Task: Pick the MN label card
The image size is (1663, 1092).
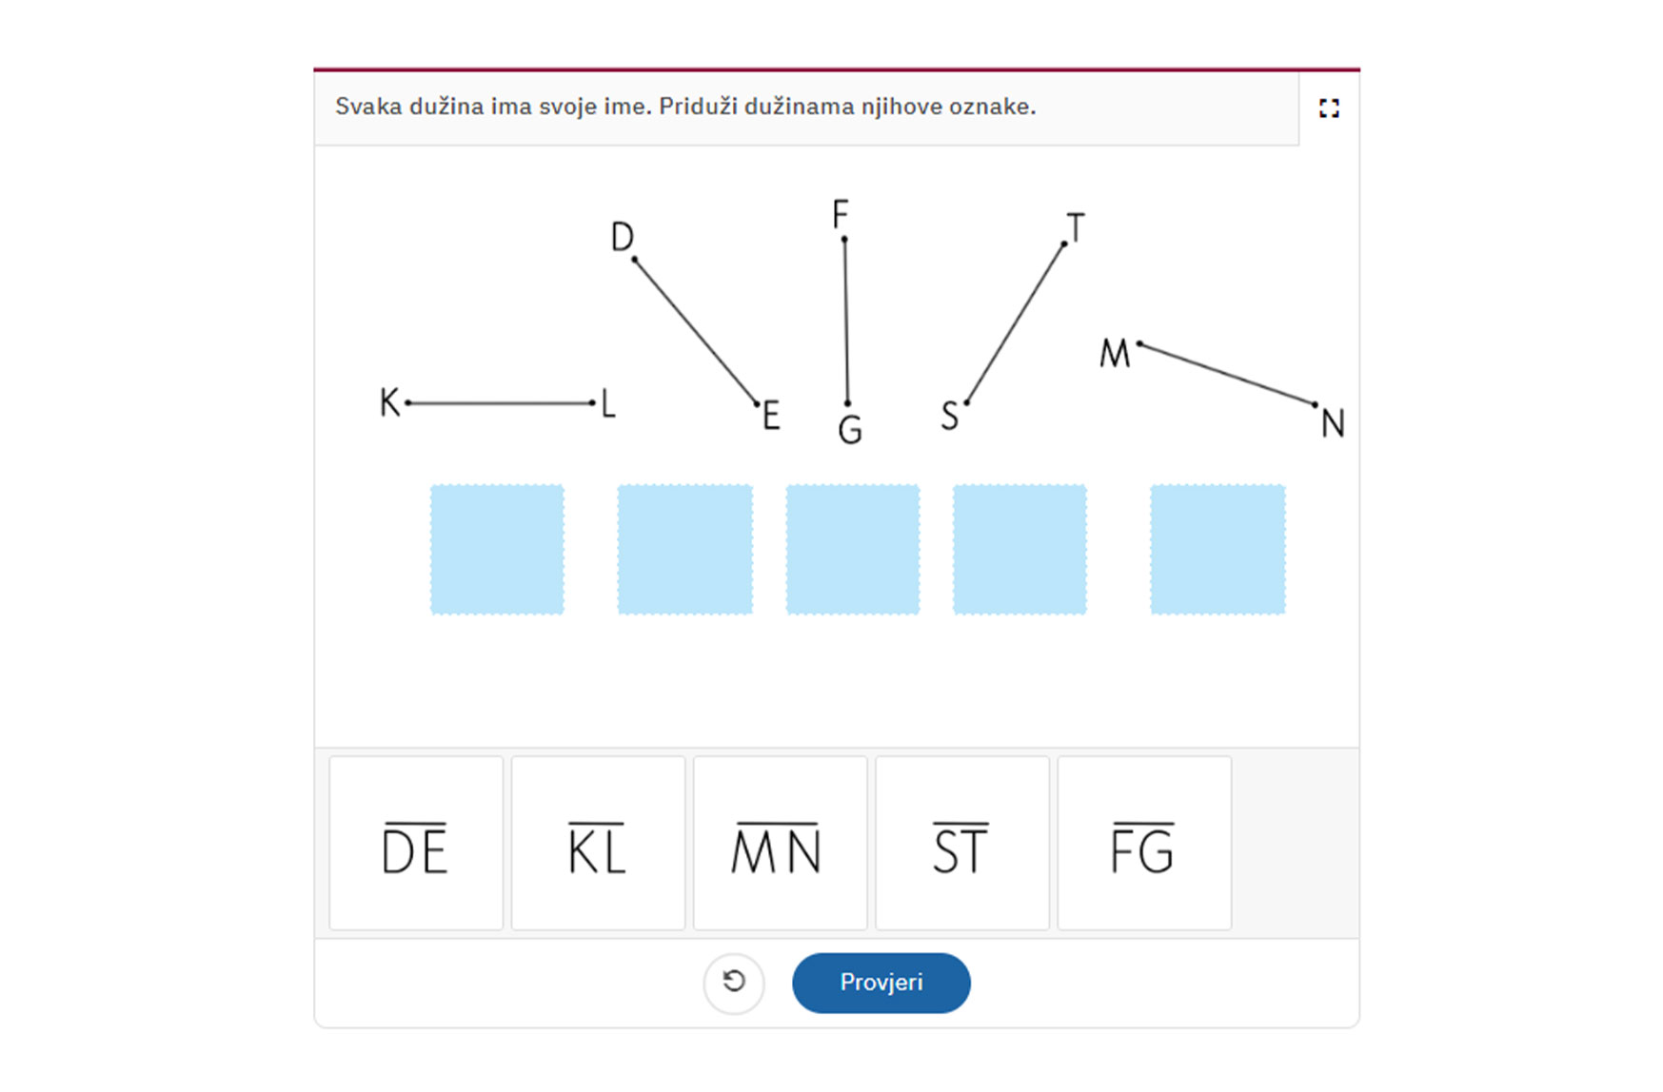Action: pos(780,843)
